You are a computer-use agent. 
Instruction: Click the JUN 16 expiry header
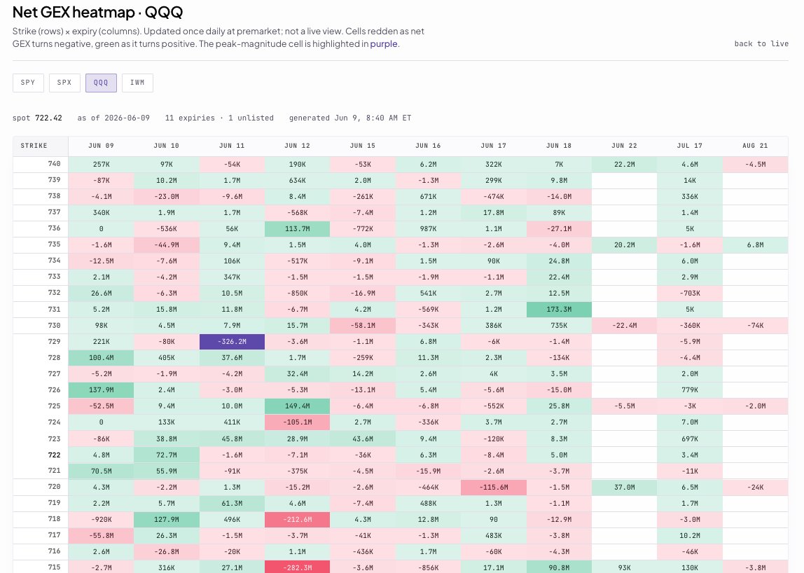[x=428, y=146]
